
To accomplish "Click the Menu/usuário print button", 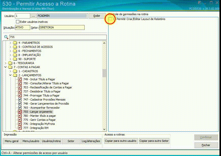I will 31,141.
